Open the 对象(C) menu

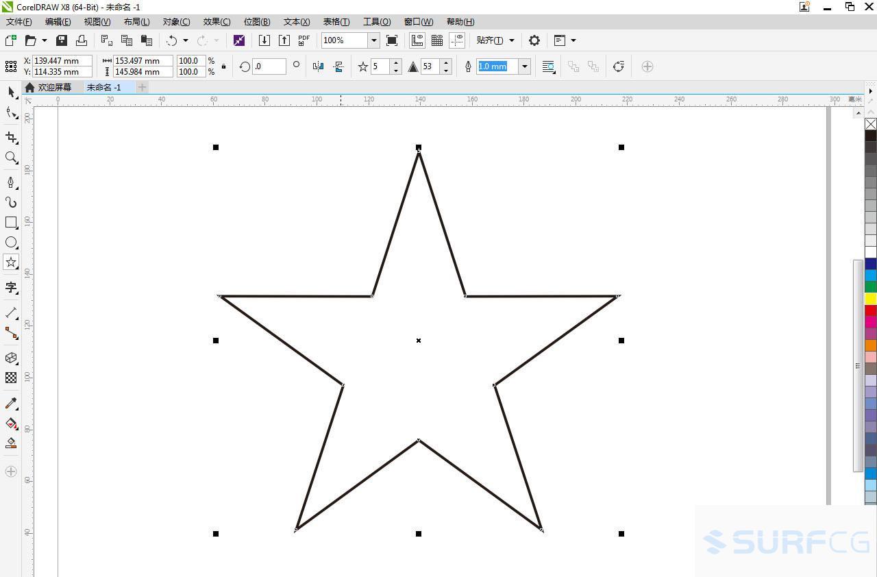point(176,22)
